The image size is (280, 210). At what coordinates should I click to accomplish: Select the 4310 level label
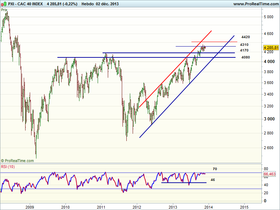[244, 45]
